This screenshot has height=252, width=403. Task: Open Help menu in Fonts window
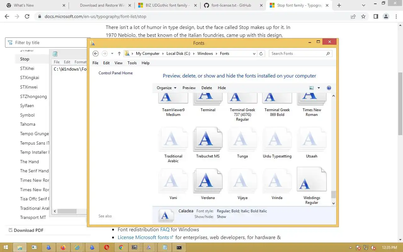(145, 63)
